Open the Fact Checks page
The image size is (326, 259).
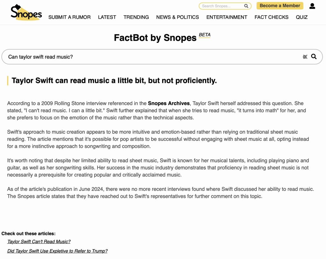point(271,17)
